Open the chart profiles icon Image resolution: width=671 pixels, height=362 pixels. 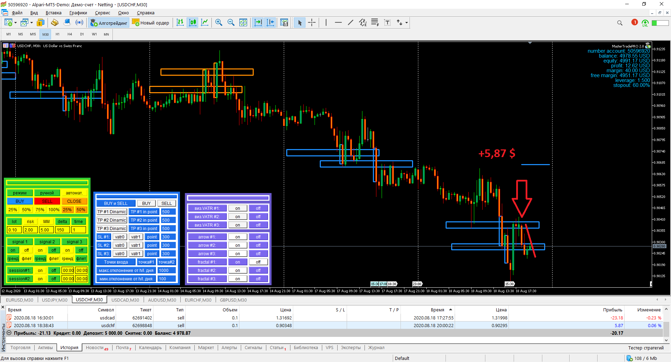click(x=24, y=23)
